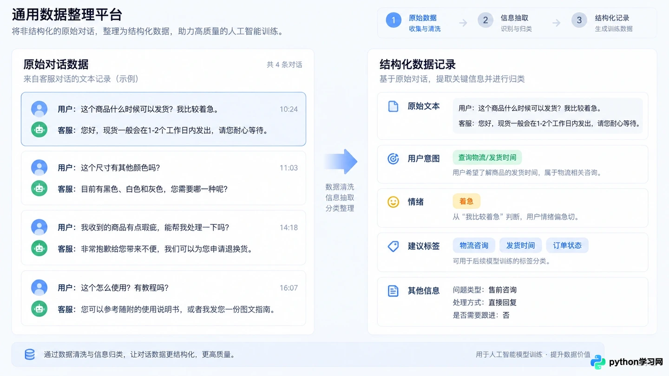The width and height of the screenshot is (669, 376).
Task: Click the 其他信息 document lines icon
Action: [x=393, y=291]
